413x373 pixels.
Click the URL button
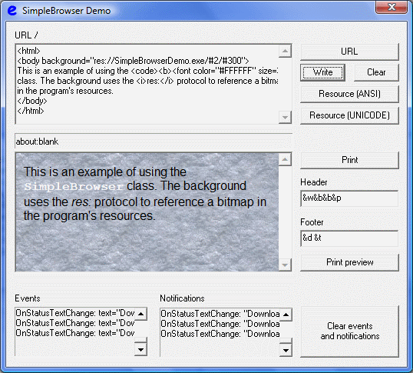point(349,52)
